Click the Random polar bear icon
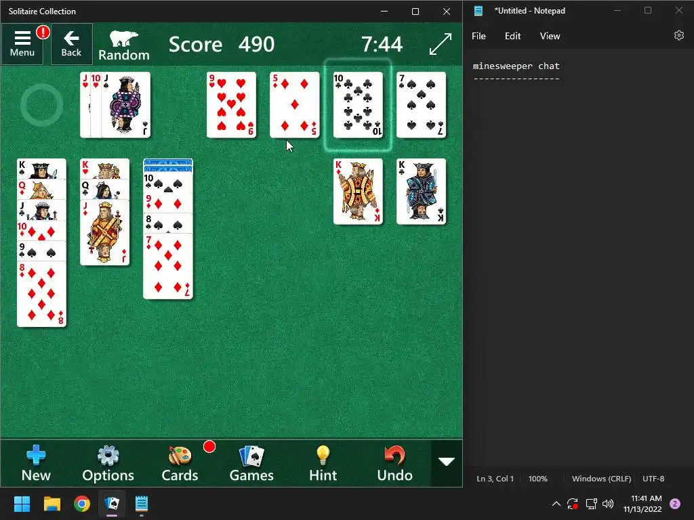The height and width of the screenshot is (520, 694). click(124, 45)
